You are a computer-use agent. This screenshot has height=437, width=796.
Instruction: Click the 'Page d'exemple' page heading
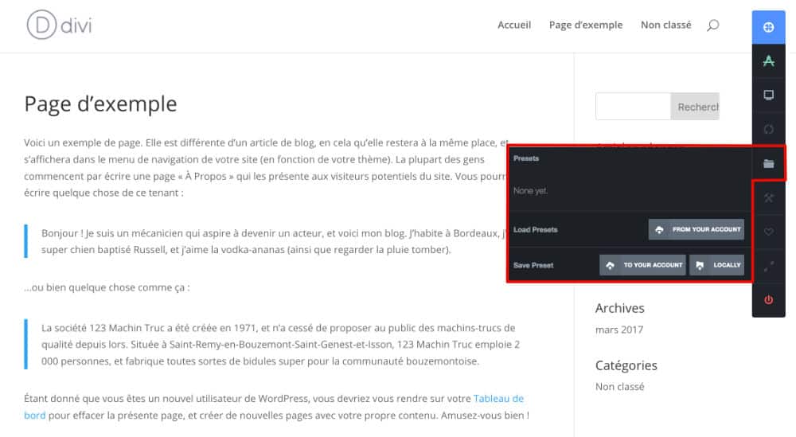100,104
